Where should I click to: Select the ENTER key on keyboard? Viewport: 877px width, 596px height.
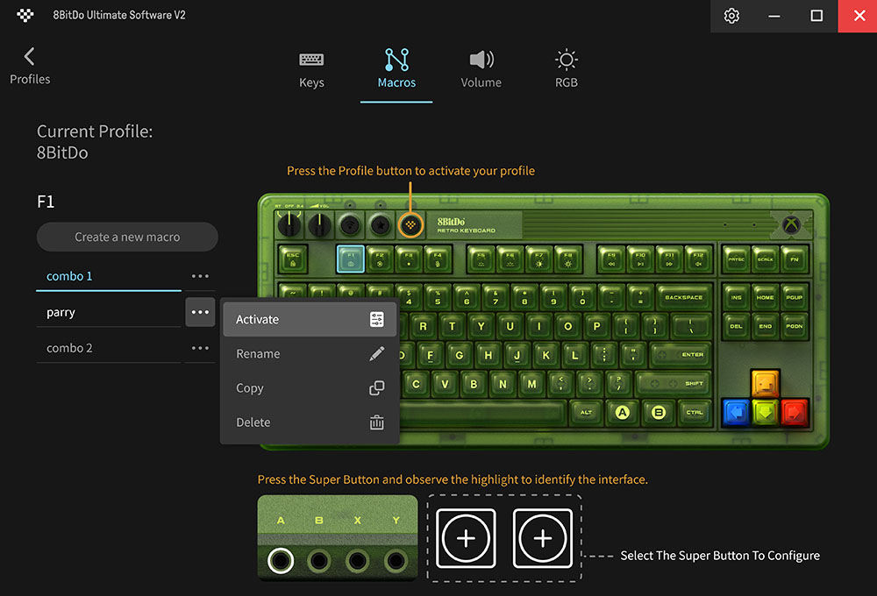pos(681,354)
